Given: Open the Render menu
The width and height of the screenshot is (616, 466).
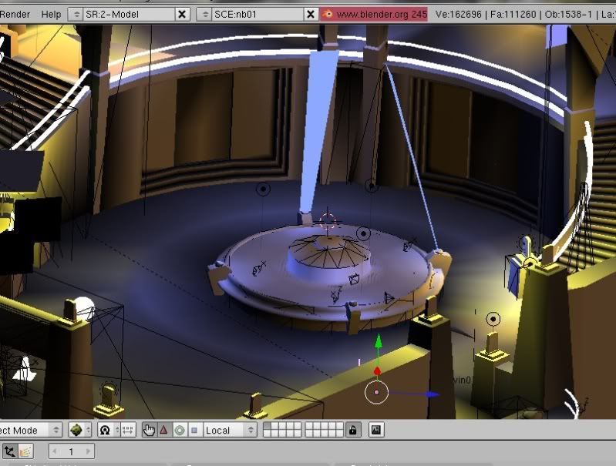Looking at the screenshot, I should pyautogui.click(x=15, y=15).
